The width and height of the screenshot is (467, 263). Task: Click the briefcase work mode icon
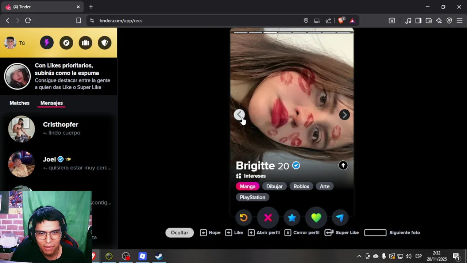point(85,43)
